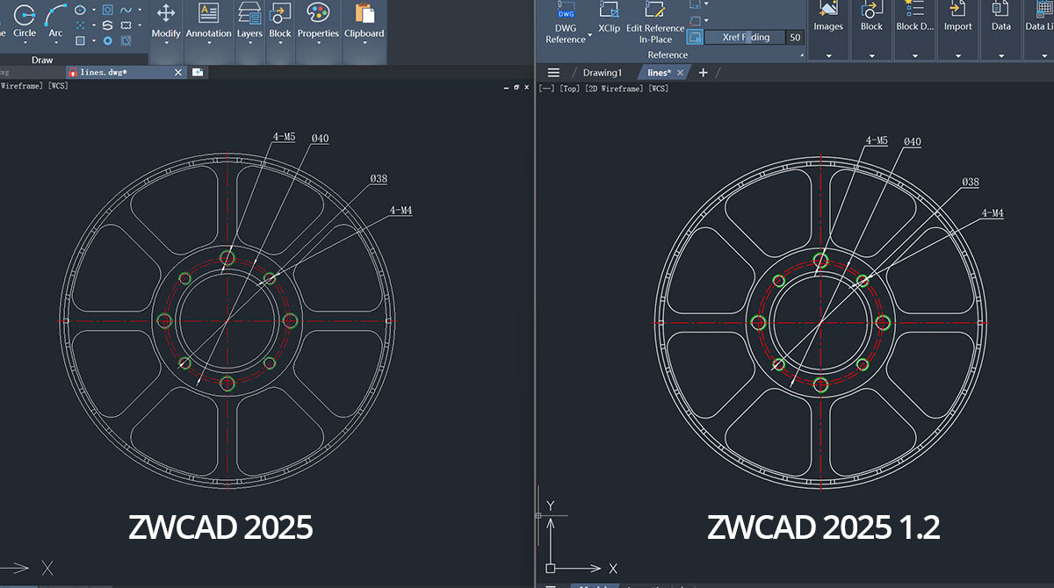Image resolution: width=1054 pixels, height=588 pixels.
Task: Select the Arc drawing tool
Action: 56,19
